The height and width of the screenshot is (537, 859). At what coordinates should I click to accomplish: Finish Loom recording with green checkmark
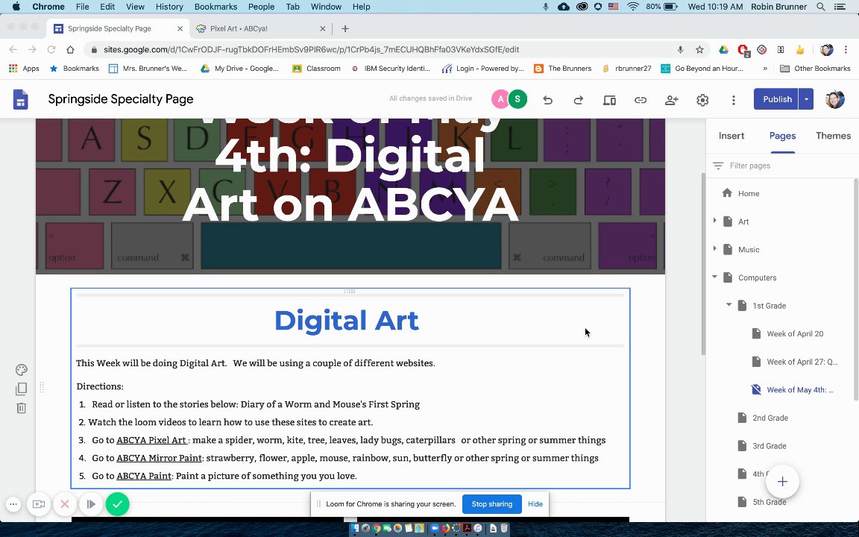coord(117,504)
